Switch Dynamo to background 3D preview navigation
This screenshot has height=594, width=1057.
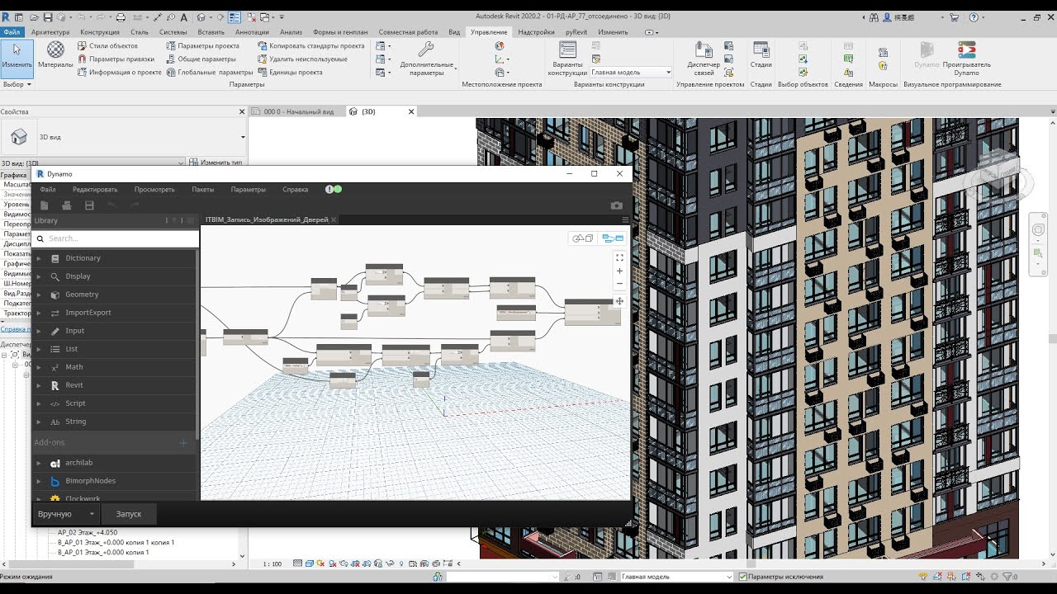[x=584, y=238]
